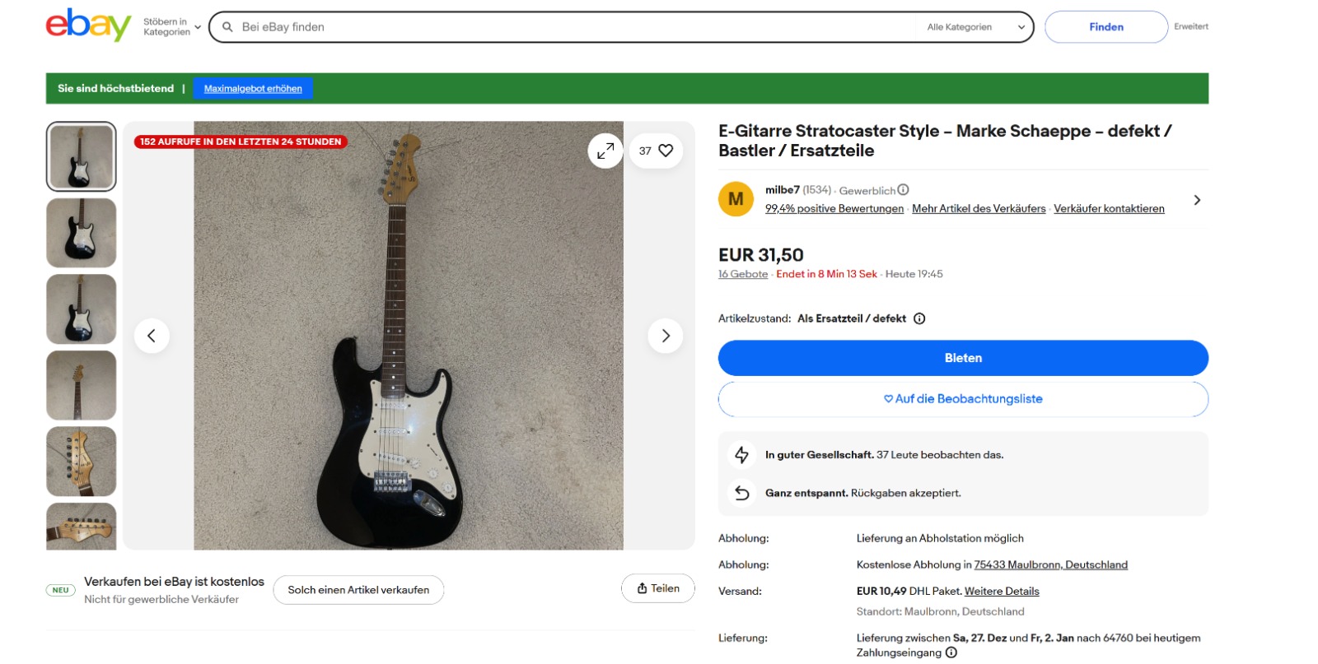Select the second guitar thumbnail
Screen dimensions: 1318x664
82,233
